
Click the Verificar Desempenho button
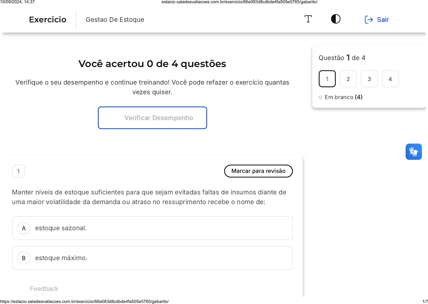click(152, 118)
